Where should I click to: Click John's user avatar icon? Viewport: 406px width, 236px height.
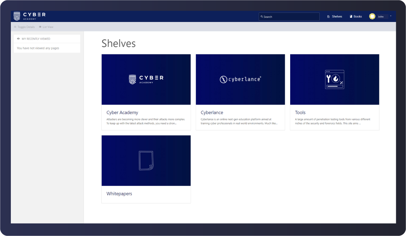[372, 16]
